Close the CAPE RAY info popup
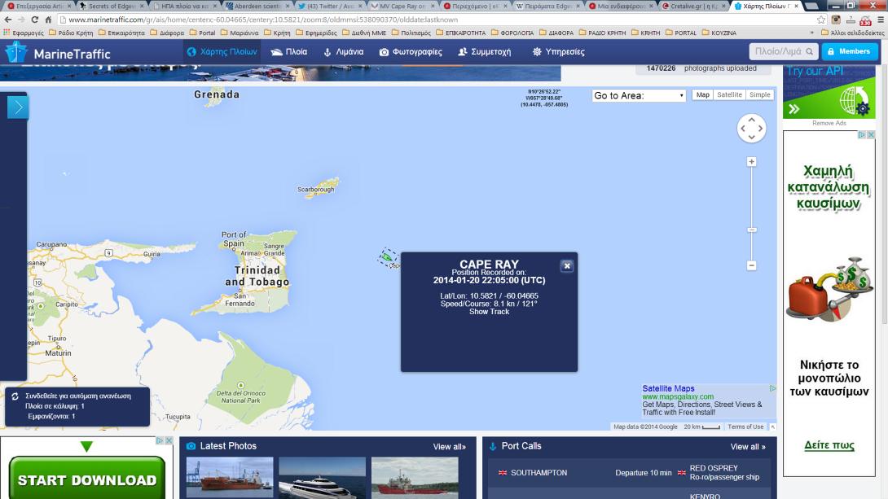 click(x=567, y=265)
